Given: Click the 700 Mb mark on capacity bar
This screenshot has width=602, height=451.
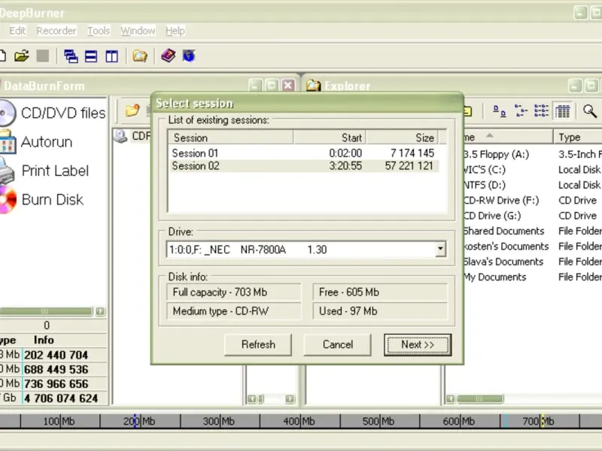Looking at the screenshot, I should (x=542, y=421).
